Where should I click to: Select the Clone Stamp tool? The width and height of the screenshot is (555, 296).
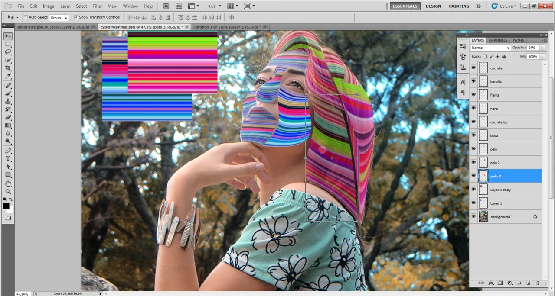click(x=8, y=101)
